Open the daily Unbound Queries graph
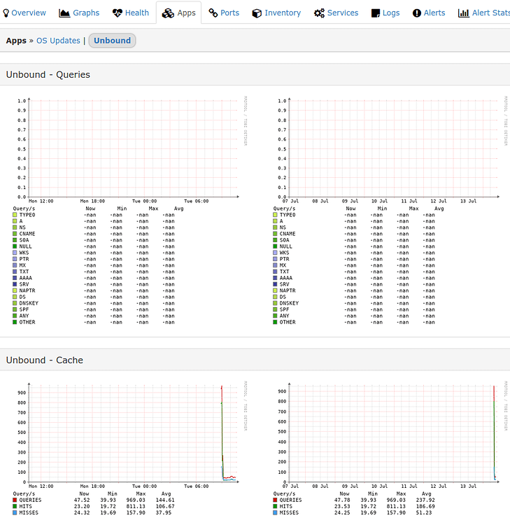This screenshot has height=525, width=510. pos(131,211)
